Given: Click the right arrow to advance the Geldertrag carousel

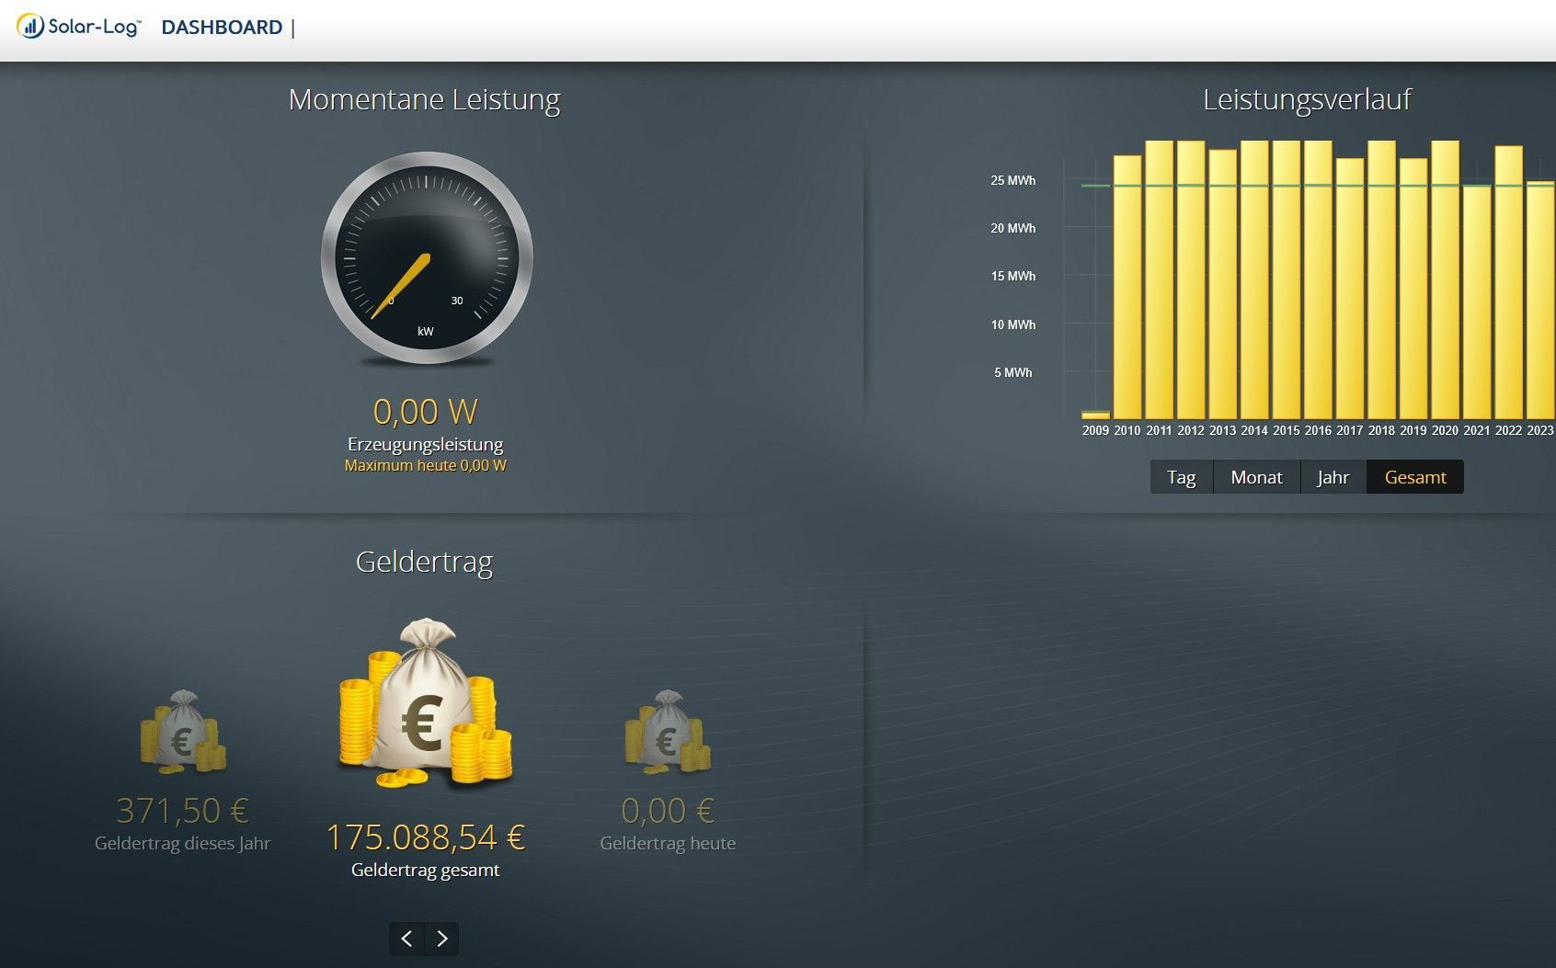Looking at the screenshot, I should pos(442,939).
